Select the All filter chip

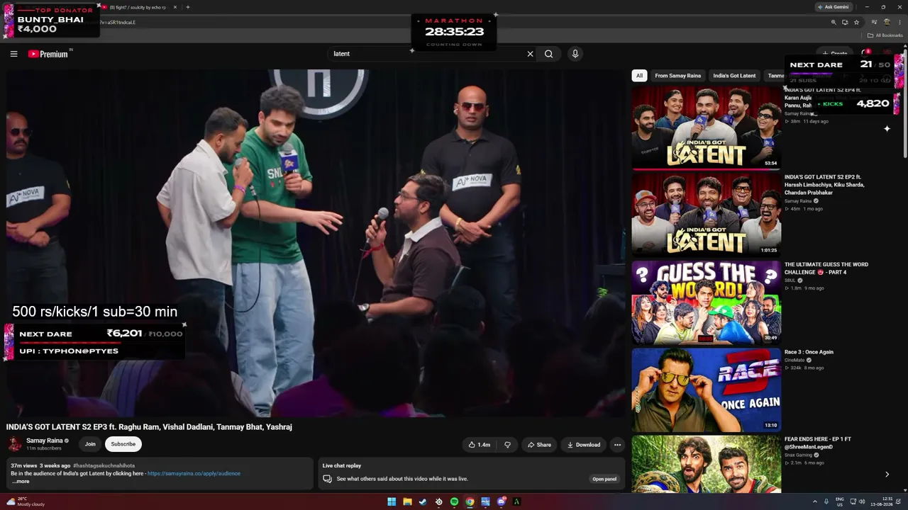tap(639, 76)
